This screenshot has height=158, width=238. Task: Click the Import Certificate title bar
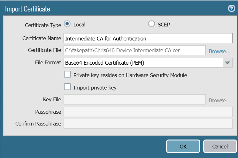point(96,9)
